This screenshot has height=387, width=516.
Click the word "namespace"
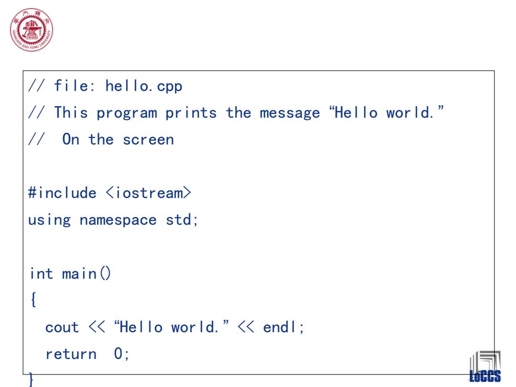tap(118, 220)
